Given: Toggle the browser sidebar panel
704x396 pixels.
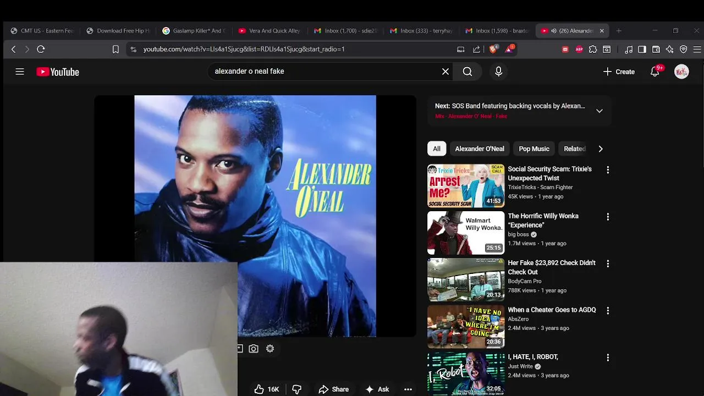Looking at the screenshot, I should (642, 49).
